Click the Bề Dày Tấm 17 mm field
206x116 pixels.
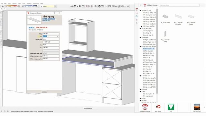tap(51, 39)
